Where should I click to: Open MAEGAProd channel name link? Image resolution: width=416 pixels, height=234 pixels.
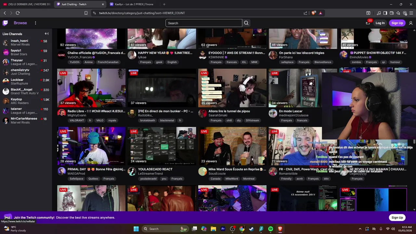coord(76,174)
